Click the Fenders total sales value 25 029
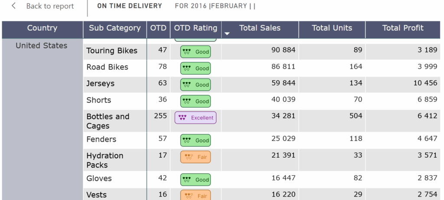The image size is (444, 200). [x=283, y=139]
